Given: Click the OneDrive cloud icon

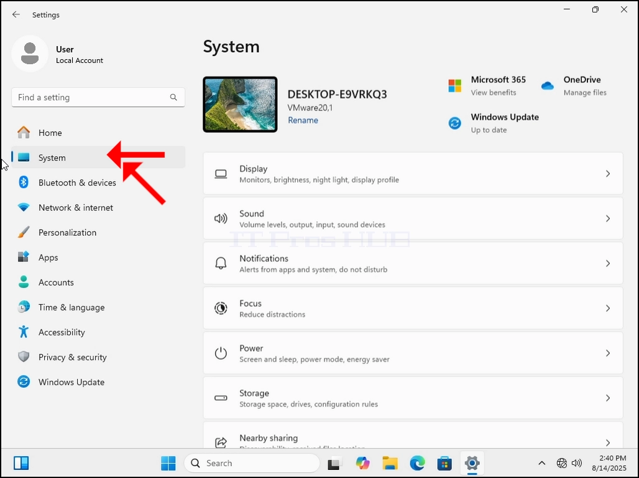Looking at the screenshot, I should coord(547,86).
